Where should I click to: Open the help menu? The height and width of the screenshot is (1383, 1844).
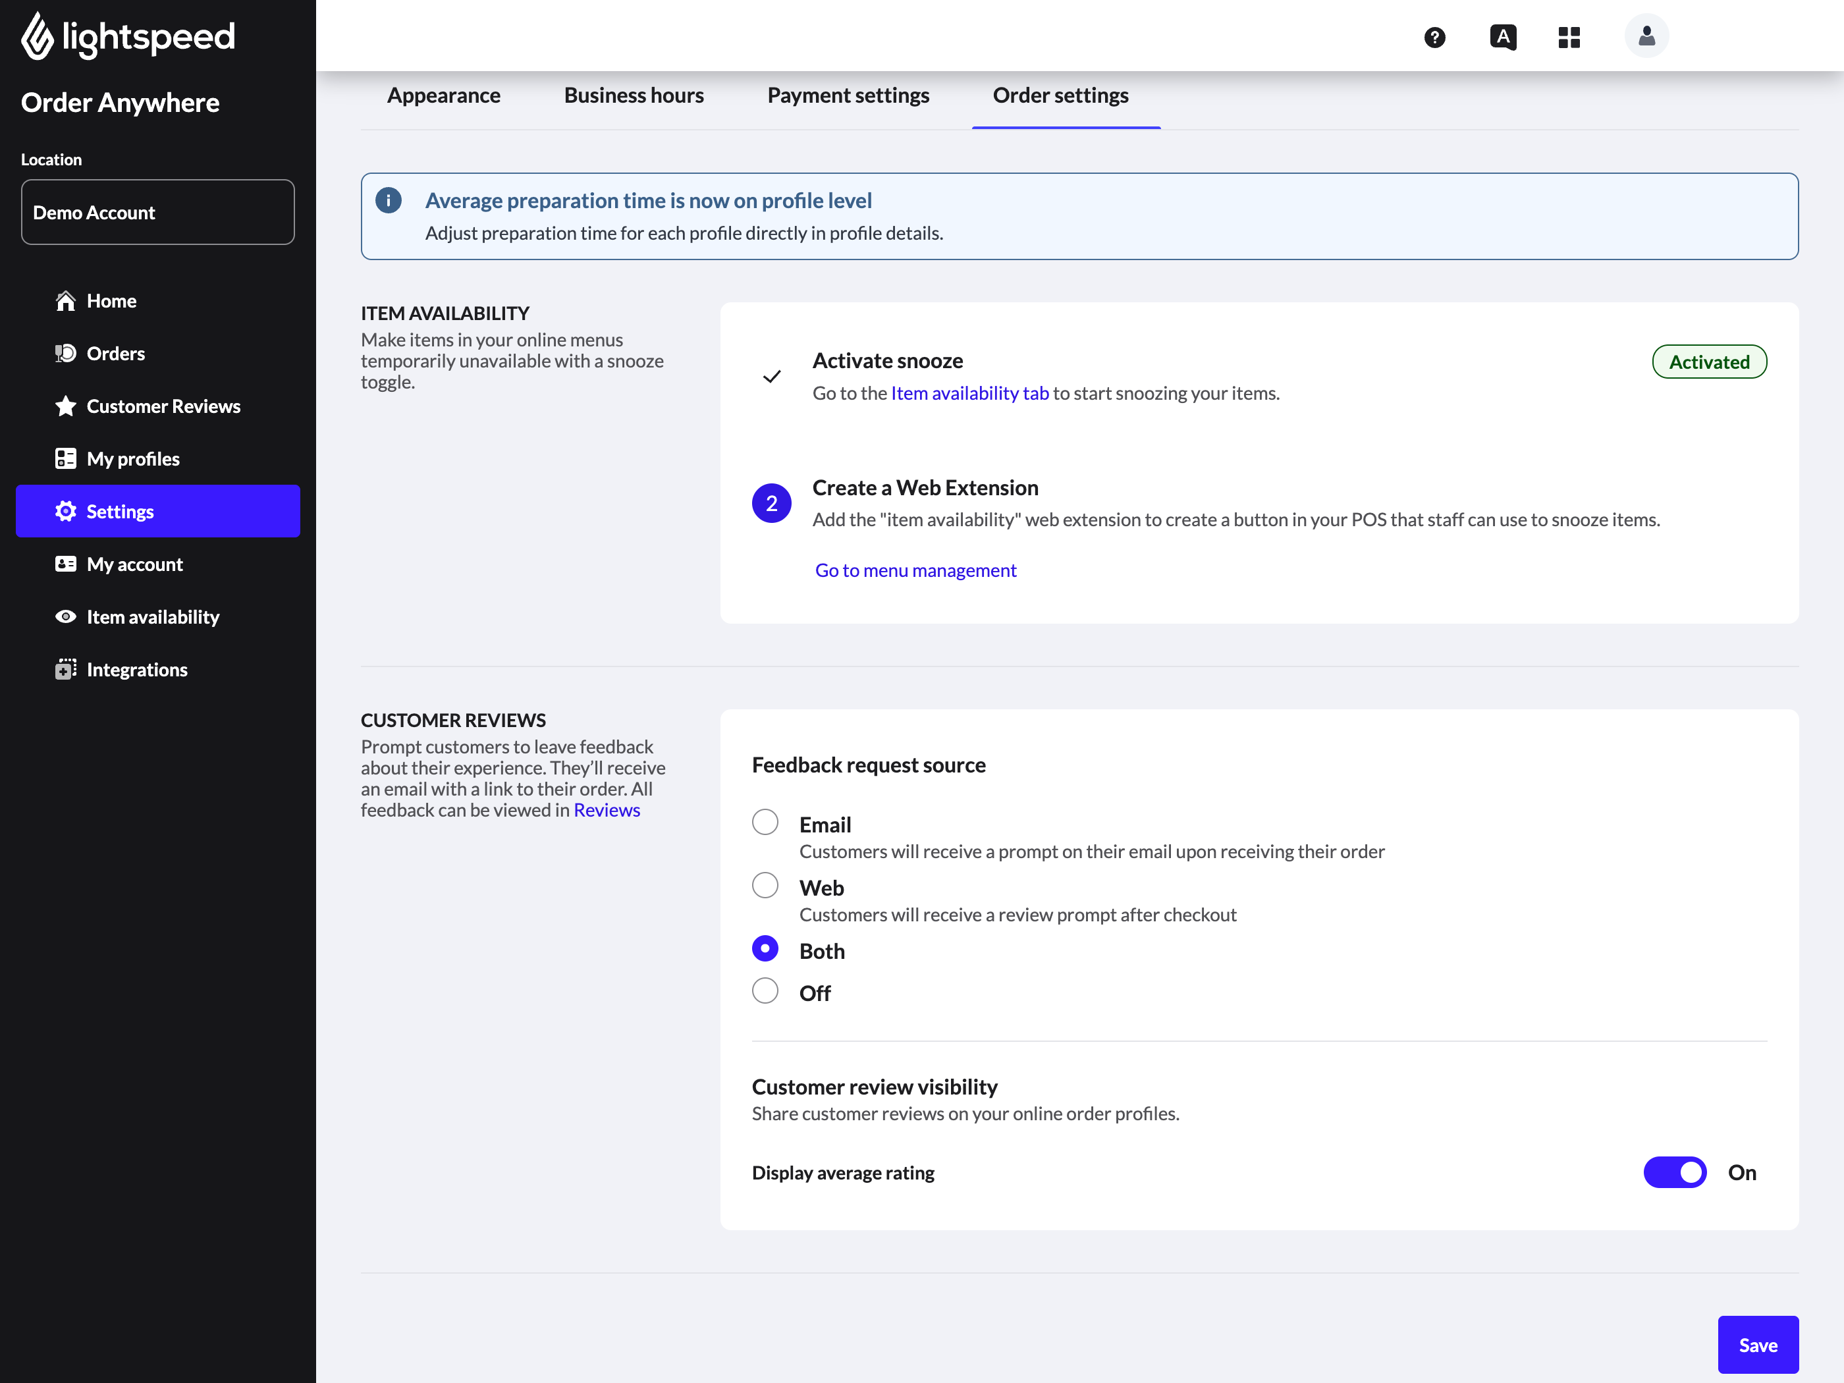(x=1434, y=38)
